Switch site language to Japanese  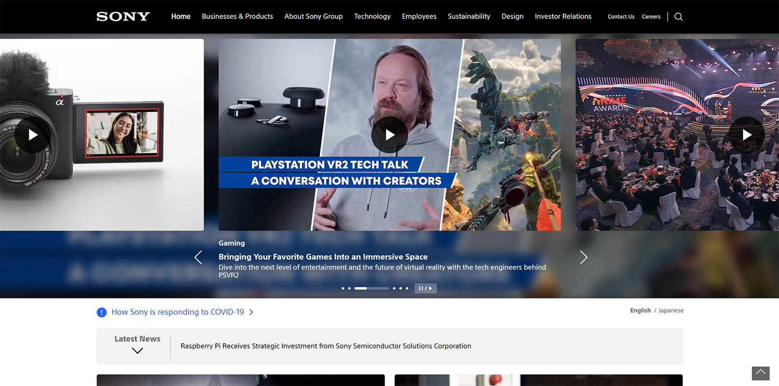point(671,311)
